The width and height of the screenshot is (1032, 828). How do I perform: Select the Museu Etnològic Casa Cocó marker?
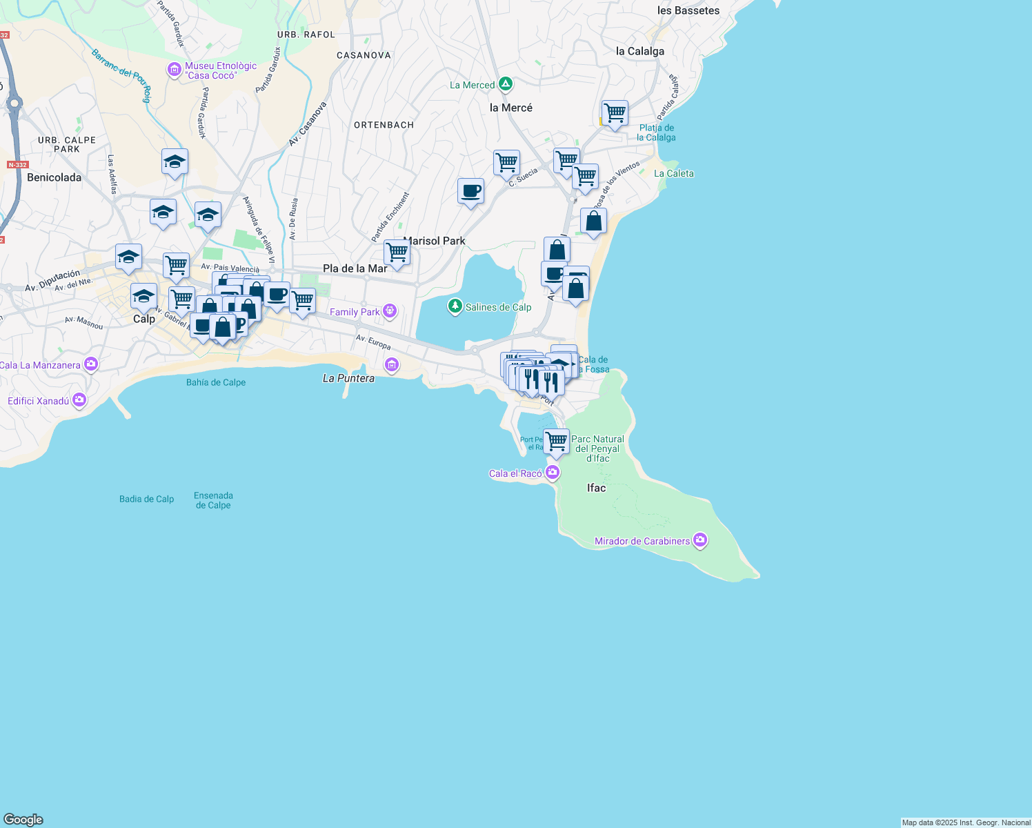click(x=173, y=70)
